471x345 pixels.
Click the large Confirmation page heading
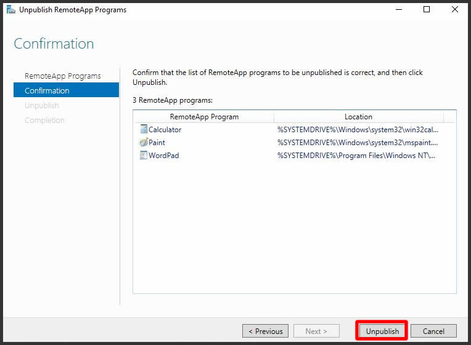click(54, 44)
